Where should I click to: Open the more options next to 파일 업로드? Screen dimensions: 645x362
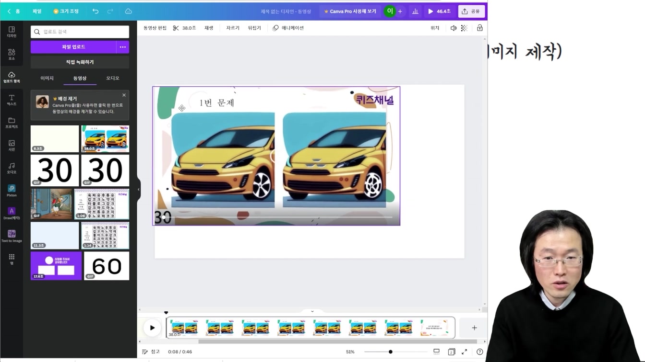pyautogui.click(x=123, y=47)
